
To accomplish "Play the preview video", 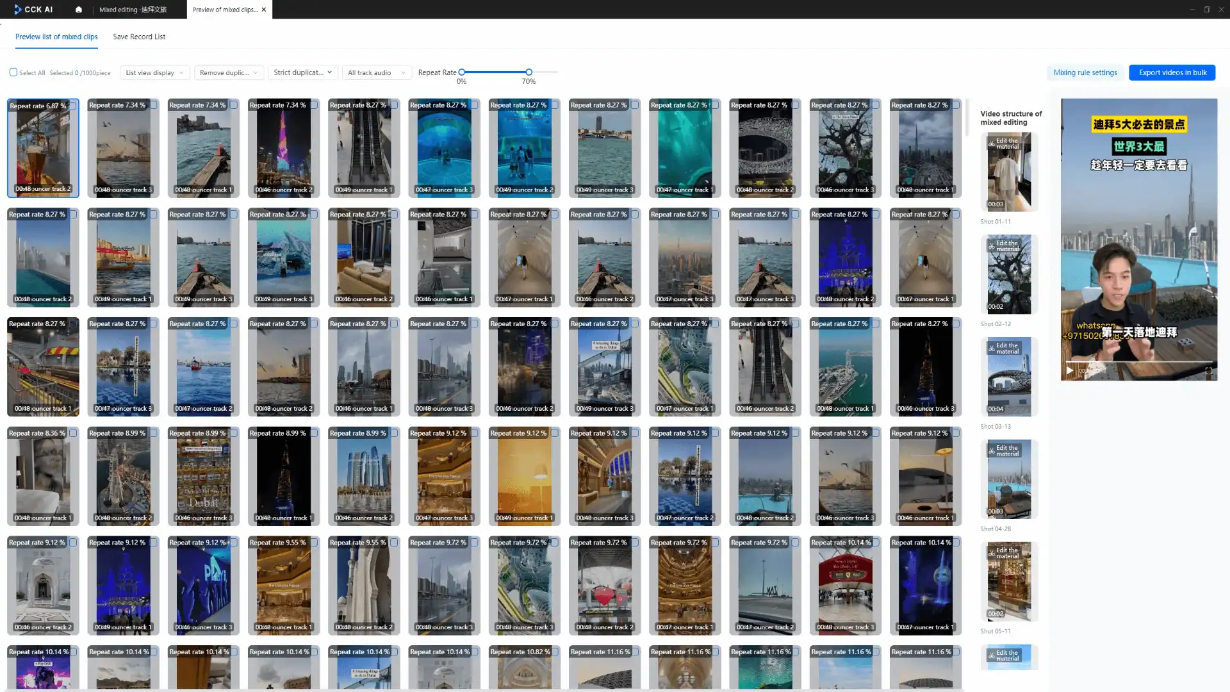I will tap(1069, 371).
